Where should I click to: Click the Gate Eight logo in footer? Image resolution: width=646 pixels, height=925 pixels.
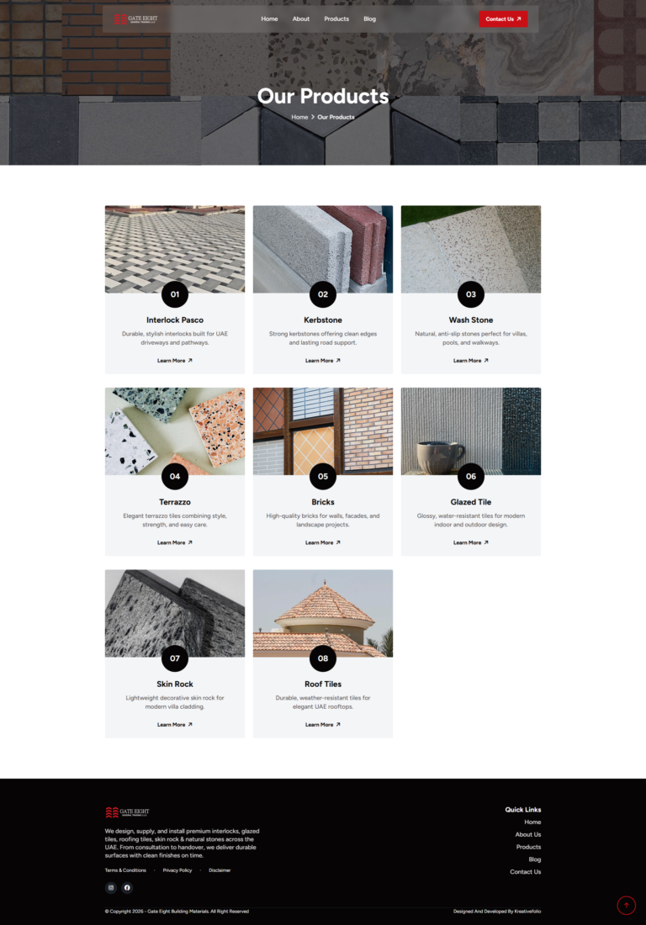point(127,812)
